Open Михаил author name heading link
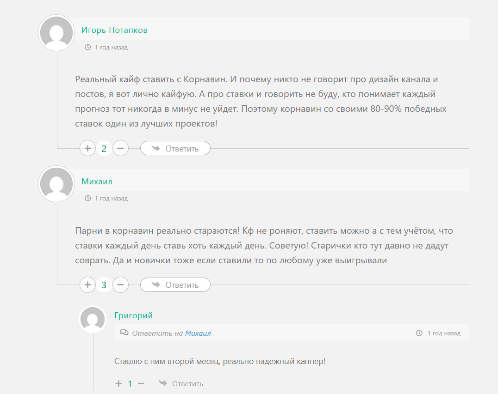 [x=97, y=182]
